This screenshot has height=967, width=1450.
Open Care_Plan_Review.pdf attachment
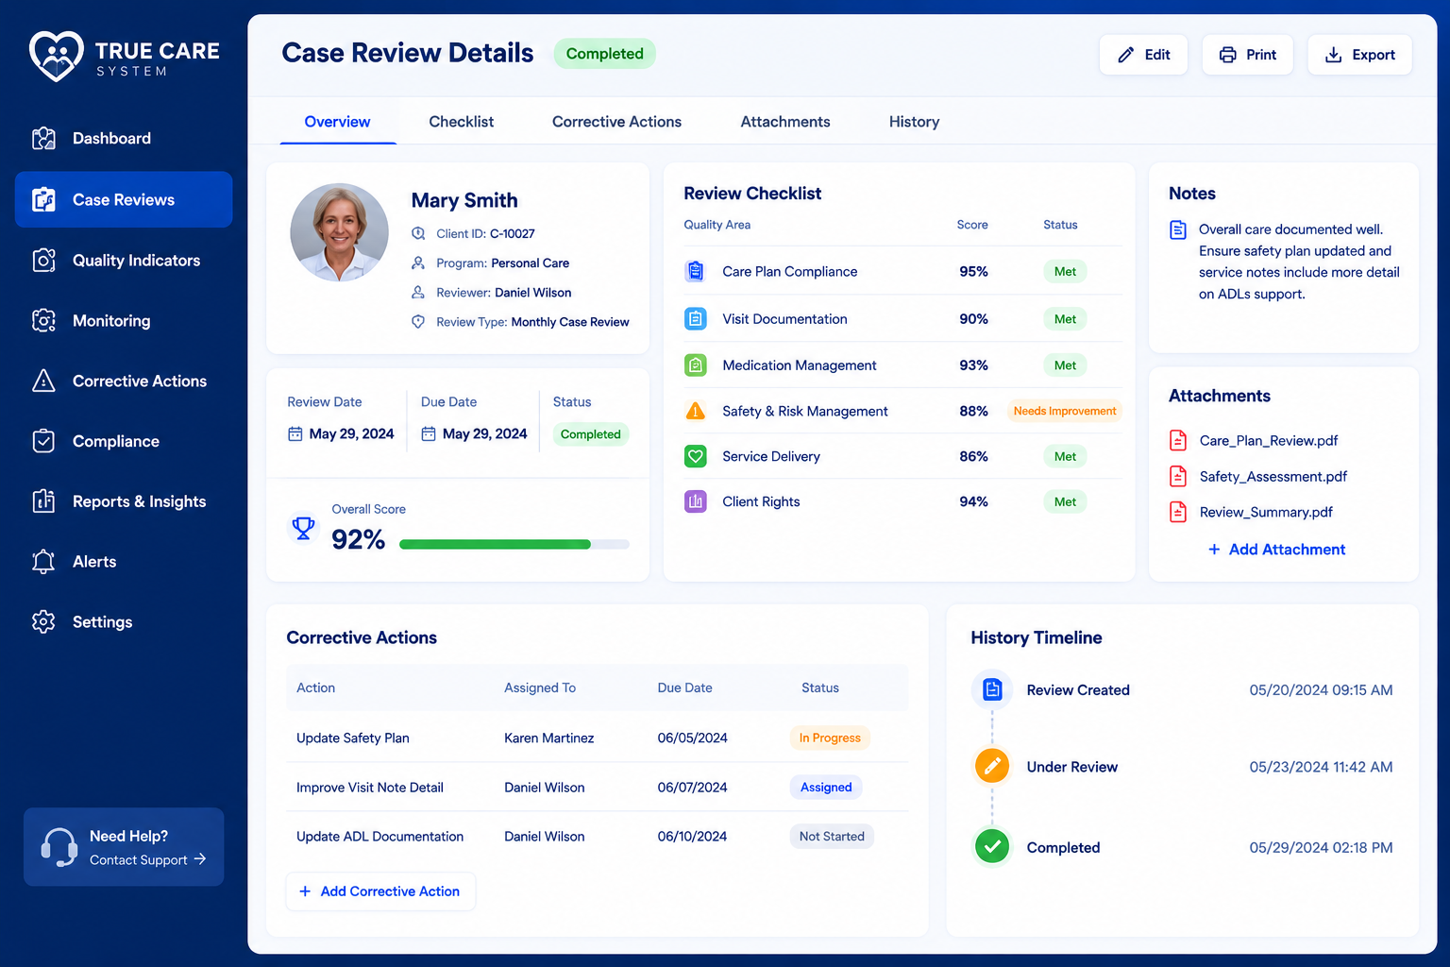(x=1269, y=441)
